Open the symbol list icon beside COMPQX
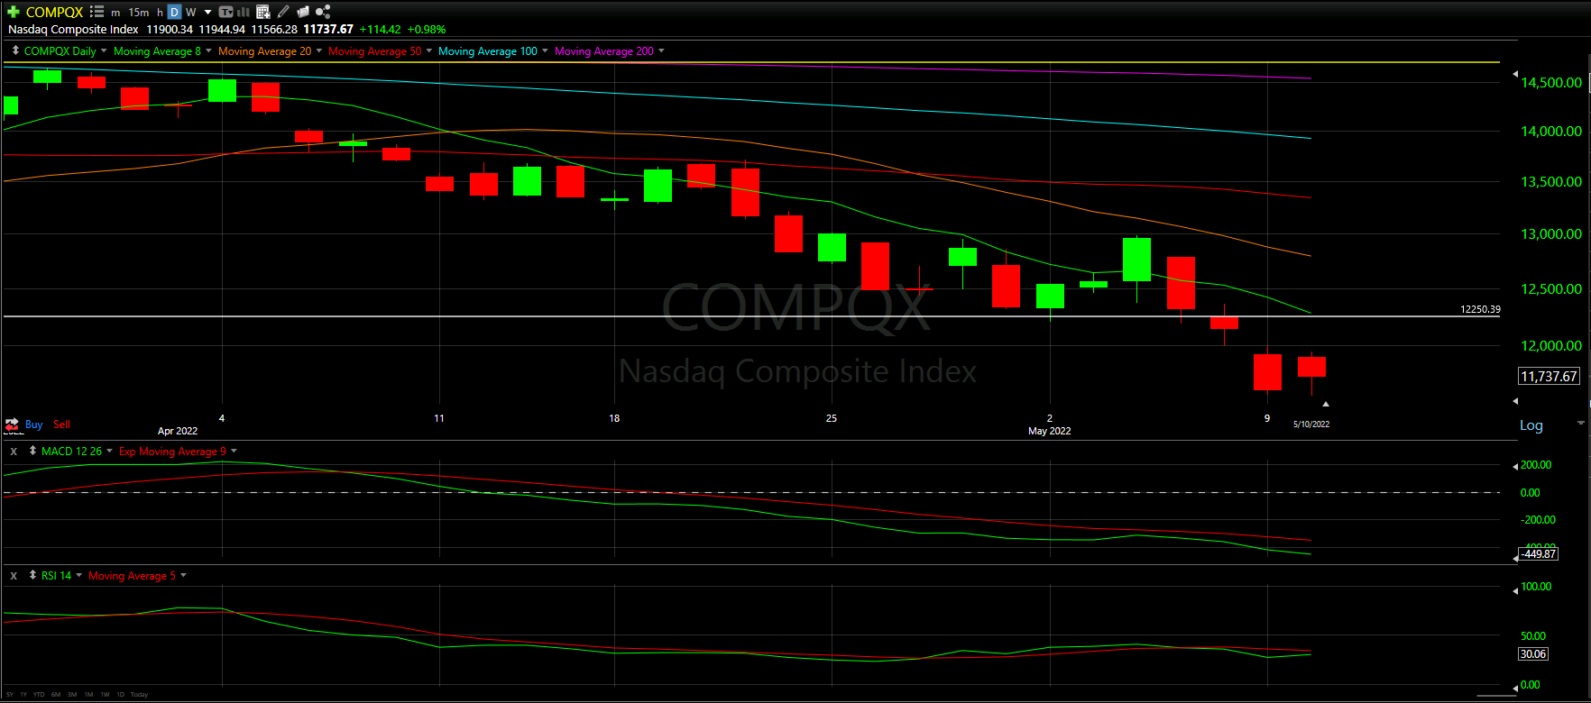 pyautogui.click(x=97, y=12)
